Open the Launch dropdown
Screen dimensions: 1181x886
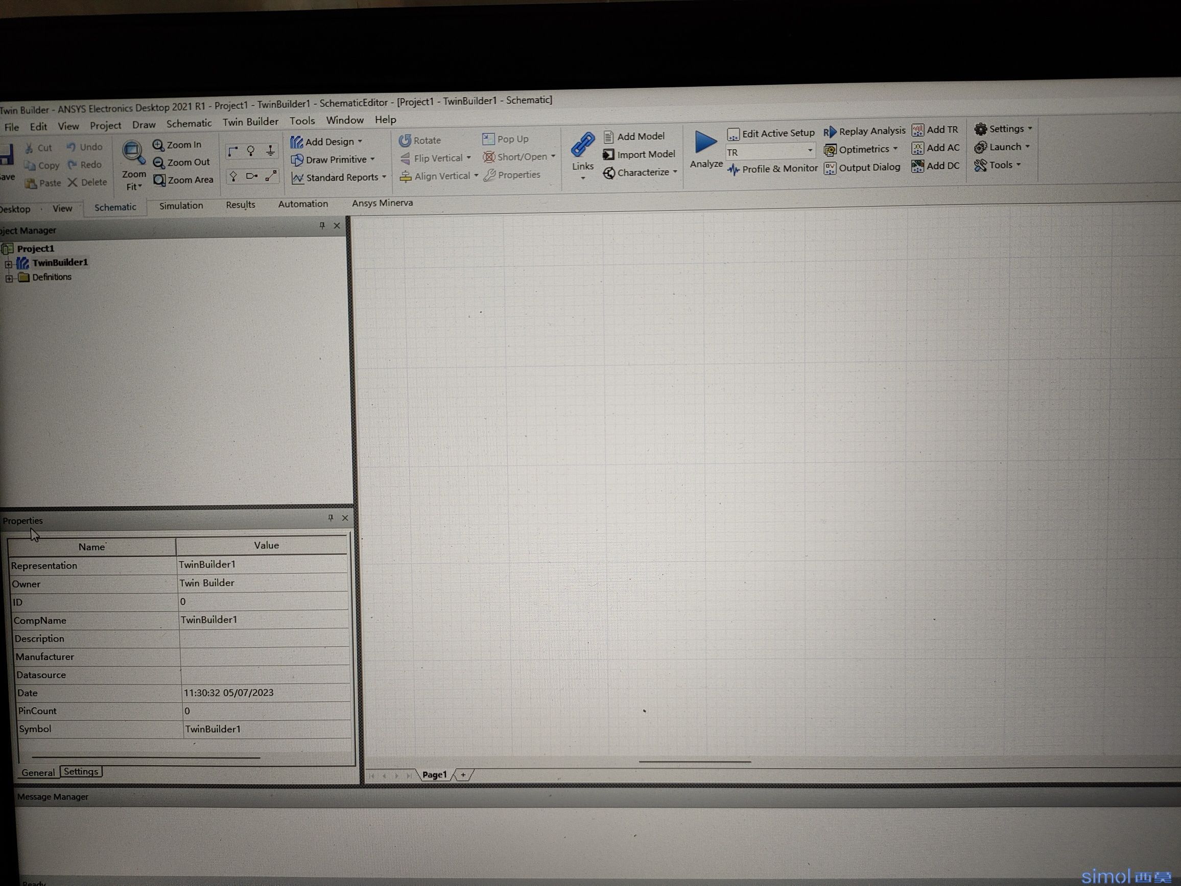click(x=1027, y=147)
